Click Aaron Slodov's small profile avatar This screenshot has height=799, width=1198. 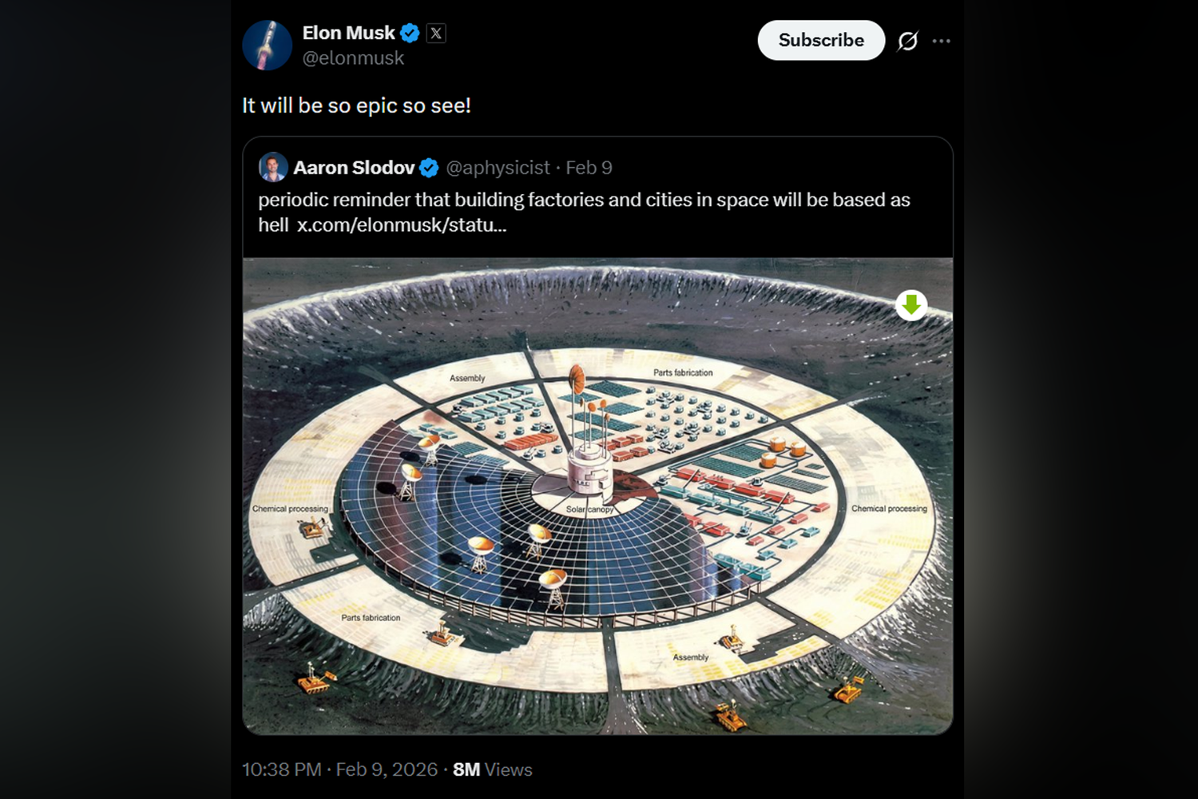click(x=273, y=167)
